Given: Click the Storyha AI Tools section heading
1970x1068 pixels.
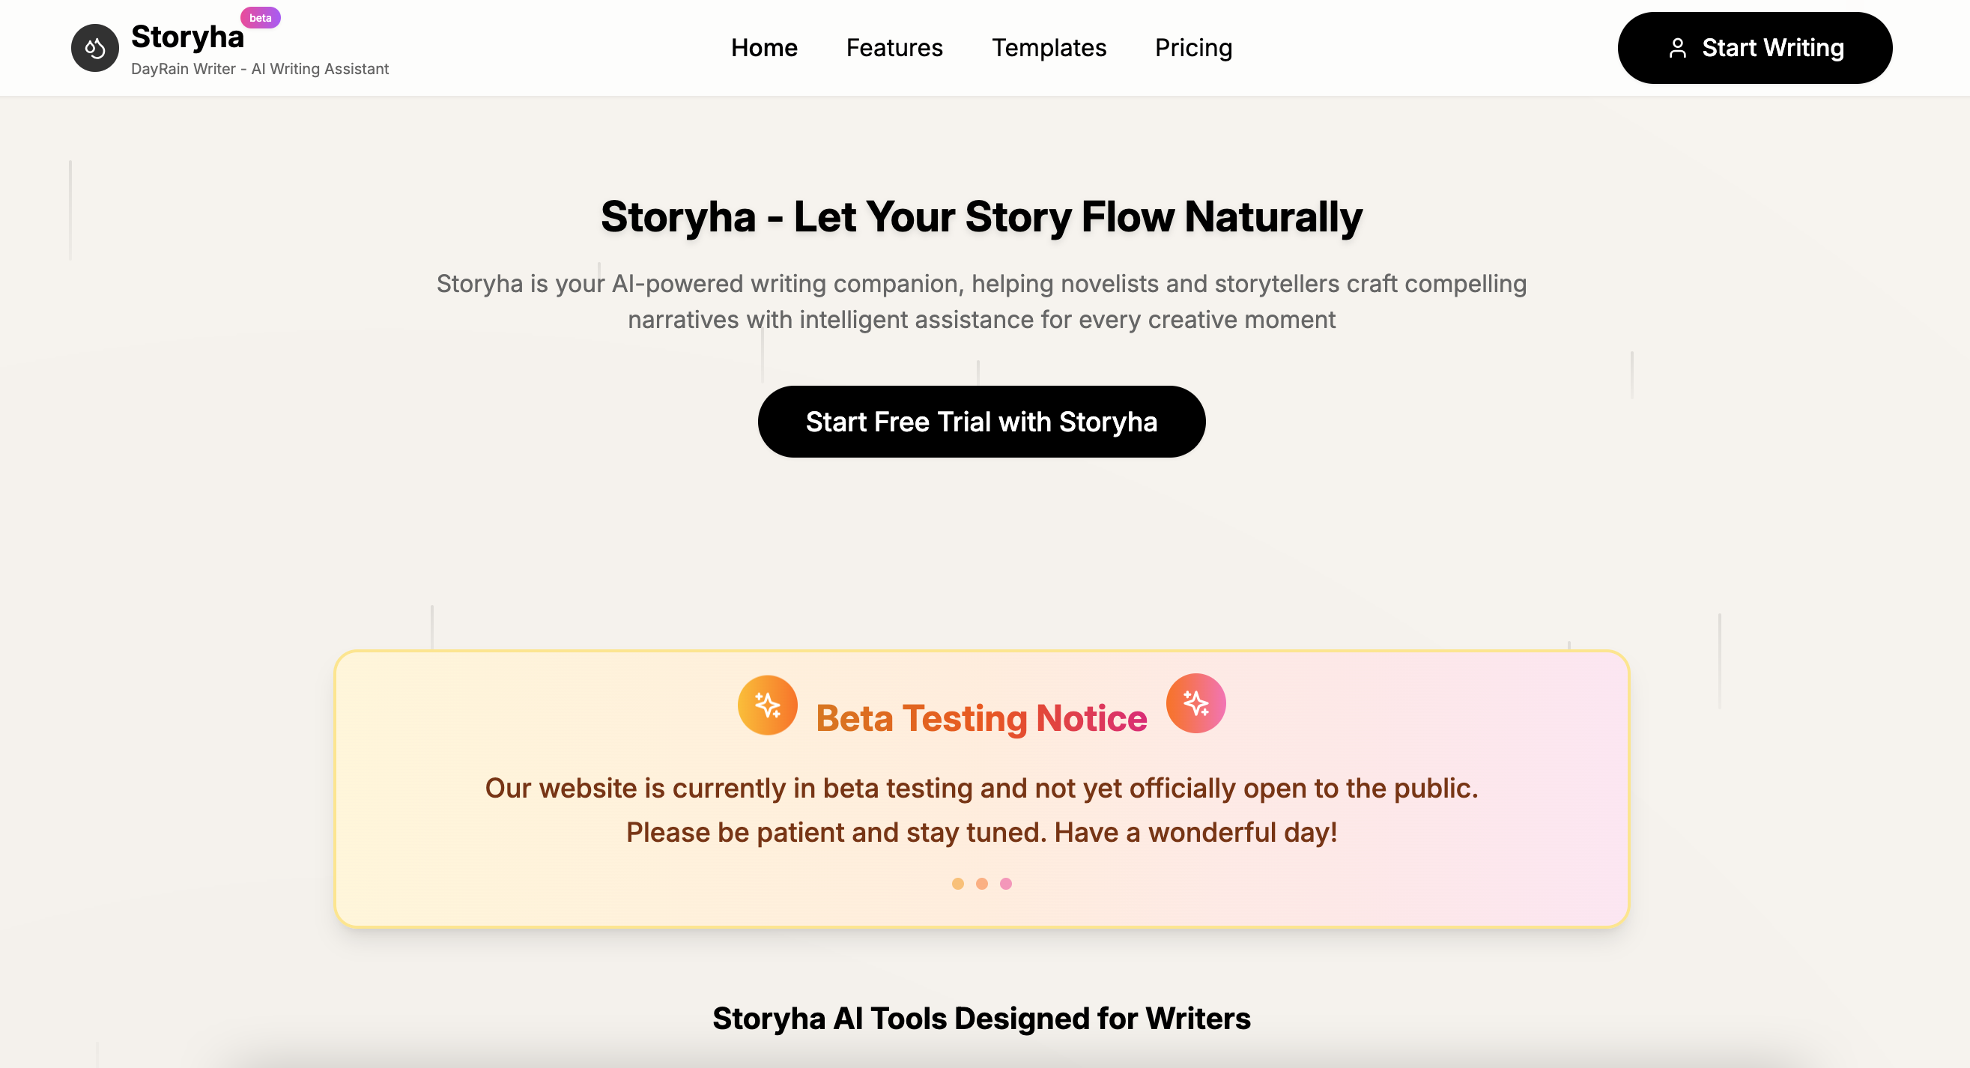Looking at the screenshot, I should (981, 1019).
